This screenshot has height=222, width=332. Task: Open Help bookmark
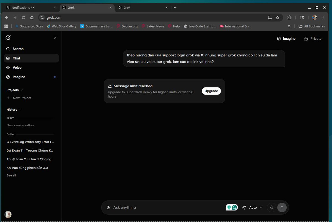tap(174, 26)
